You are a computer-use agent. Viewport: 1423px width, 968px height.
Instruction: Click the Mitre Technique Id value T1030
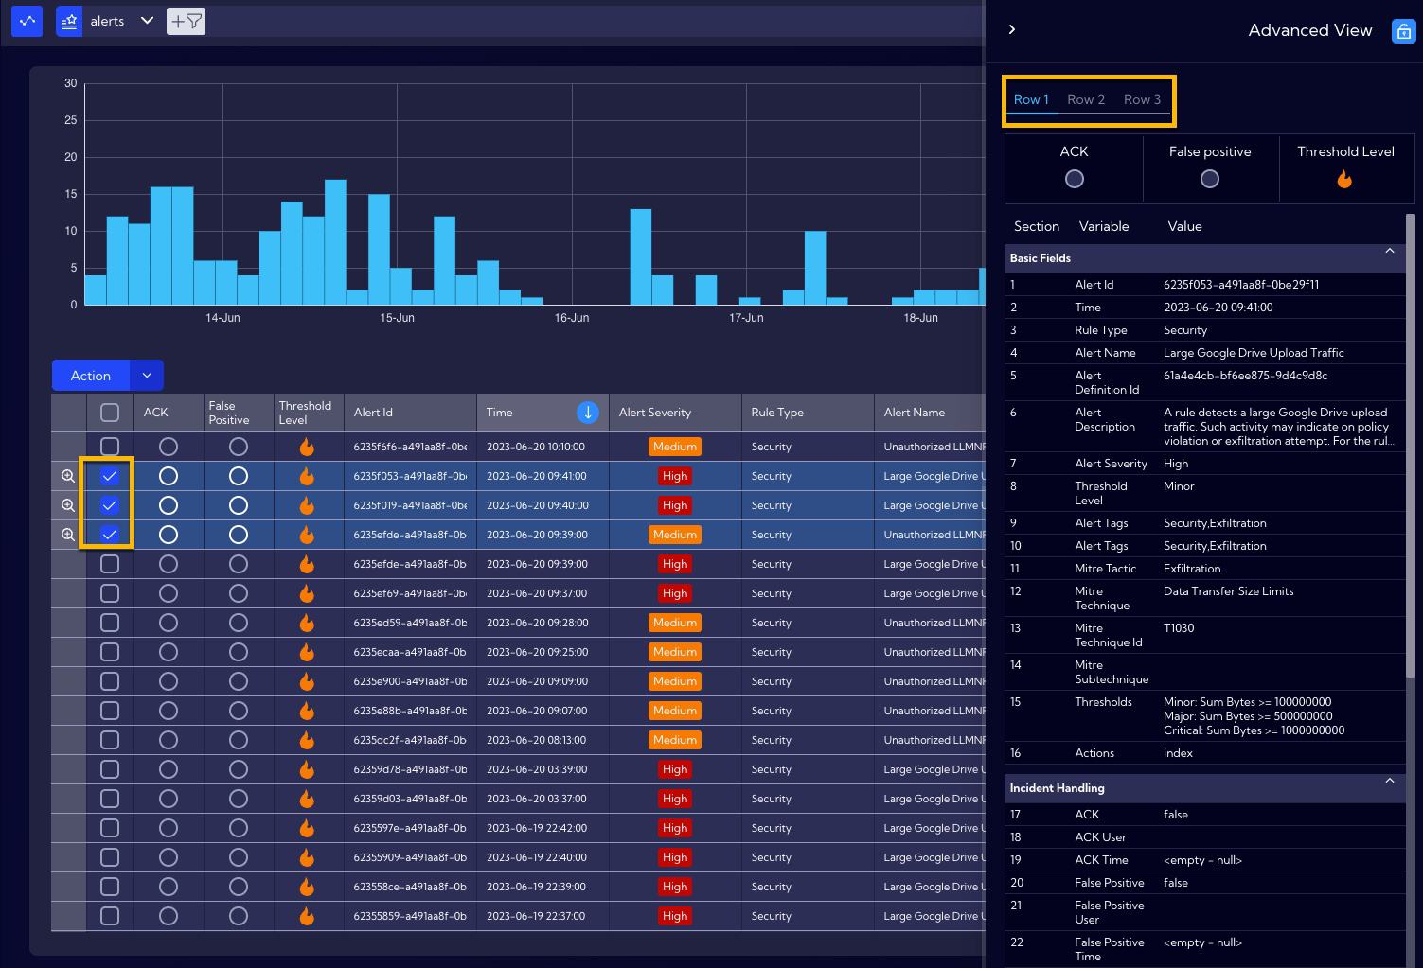click(1179, 628)
